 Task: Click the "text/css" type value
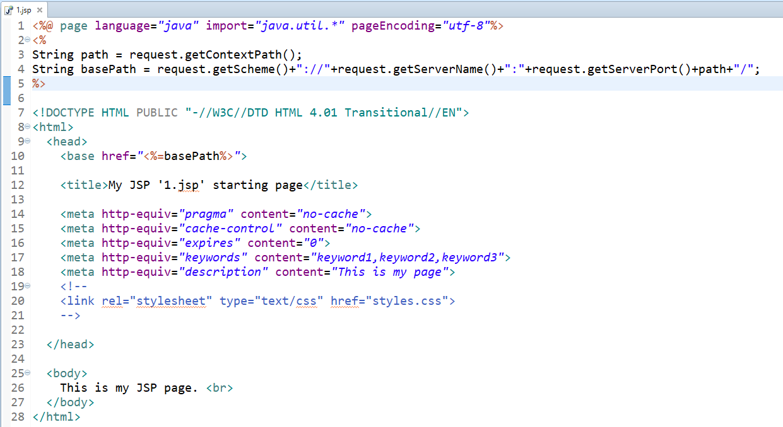289,301
